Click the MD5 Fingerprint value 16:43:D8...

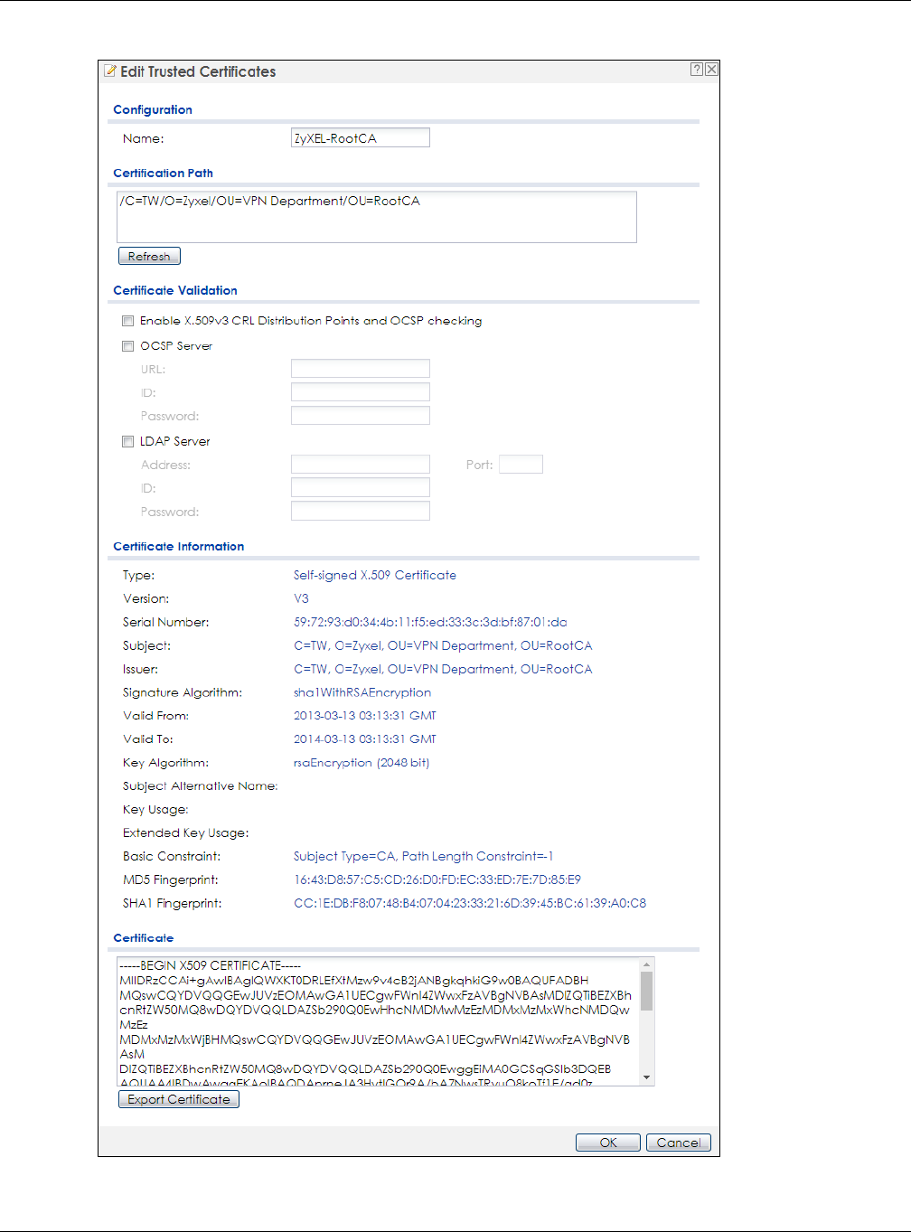pyautogui.click(x=437, y=879)
